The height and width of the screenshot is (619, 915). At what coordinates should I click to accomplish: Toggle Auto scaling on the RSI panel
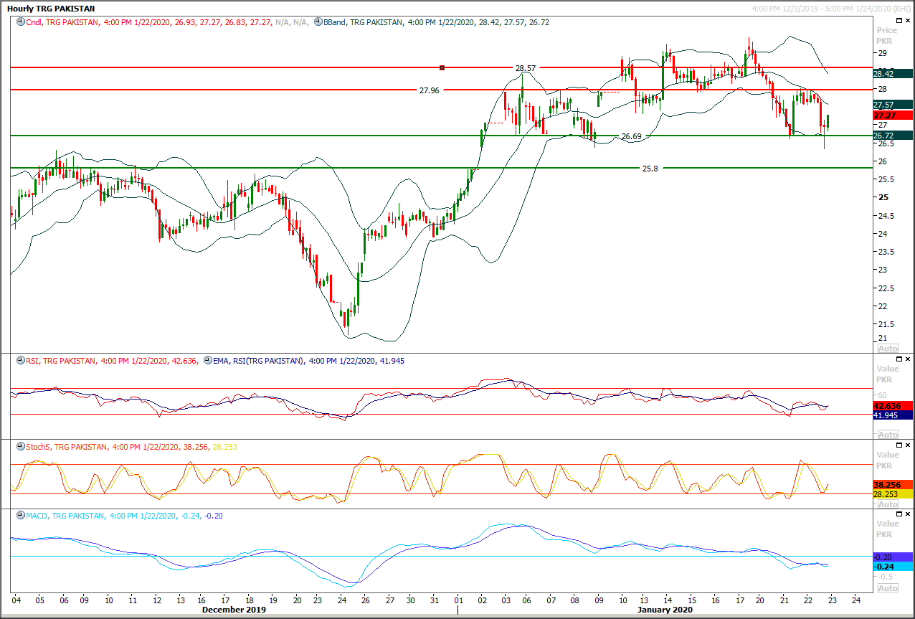(888, 435)
